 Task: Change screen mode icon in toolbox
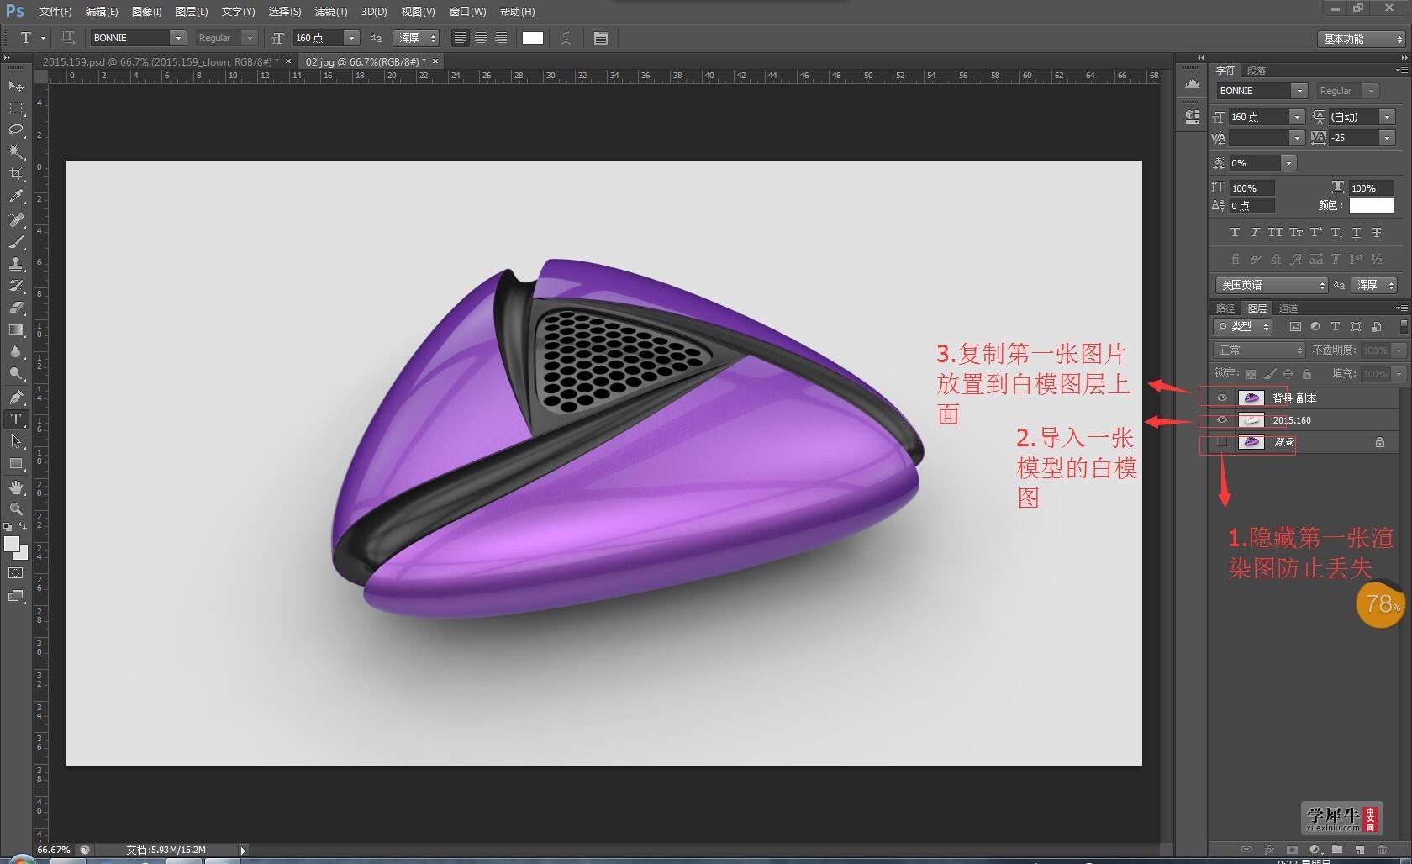coord(15,596)
